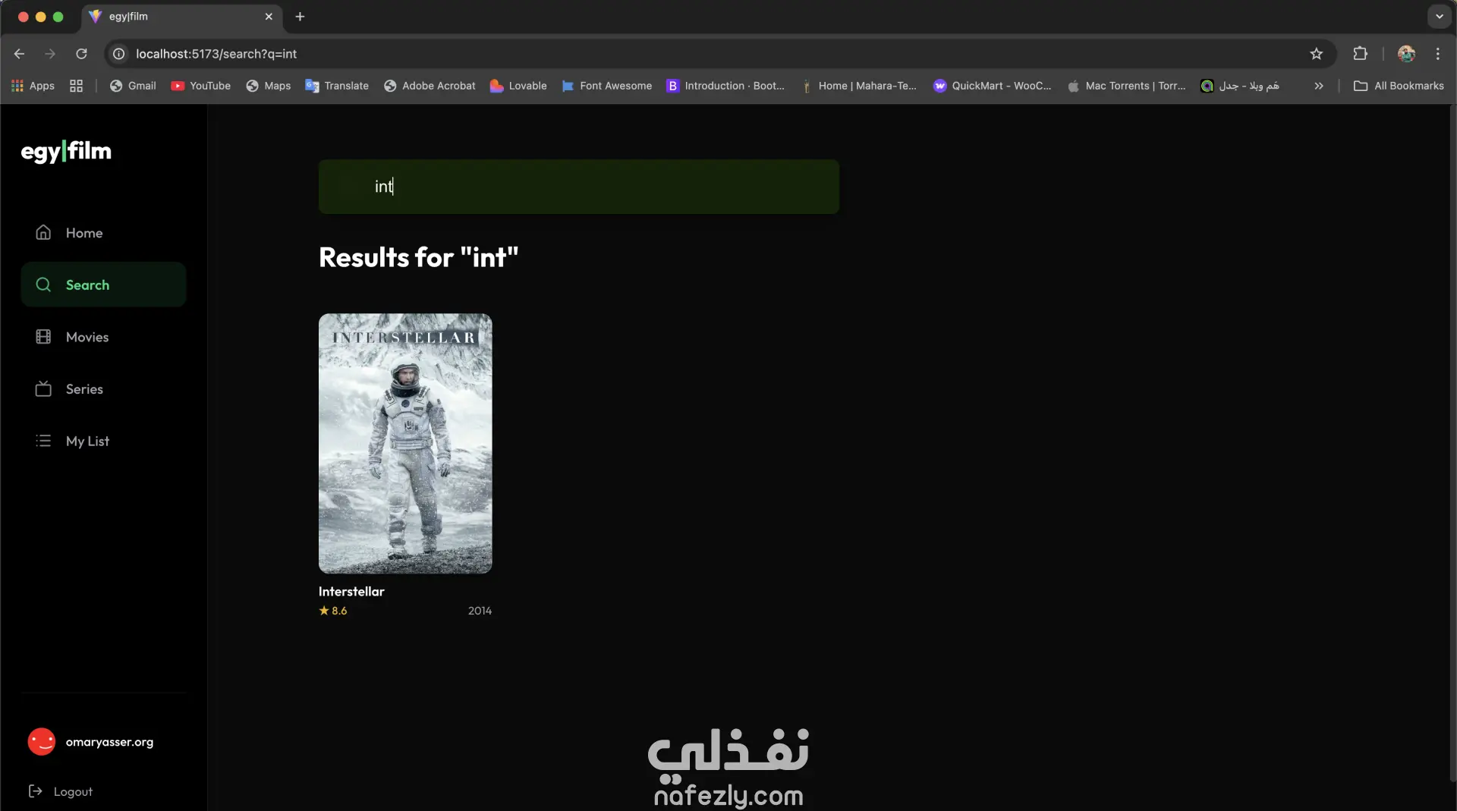Open the All Bookmarks folder
Image resolution: width=1457 pixels, height=811 pixels.
(x=1399, y=86)
